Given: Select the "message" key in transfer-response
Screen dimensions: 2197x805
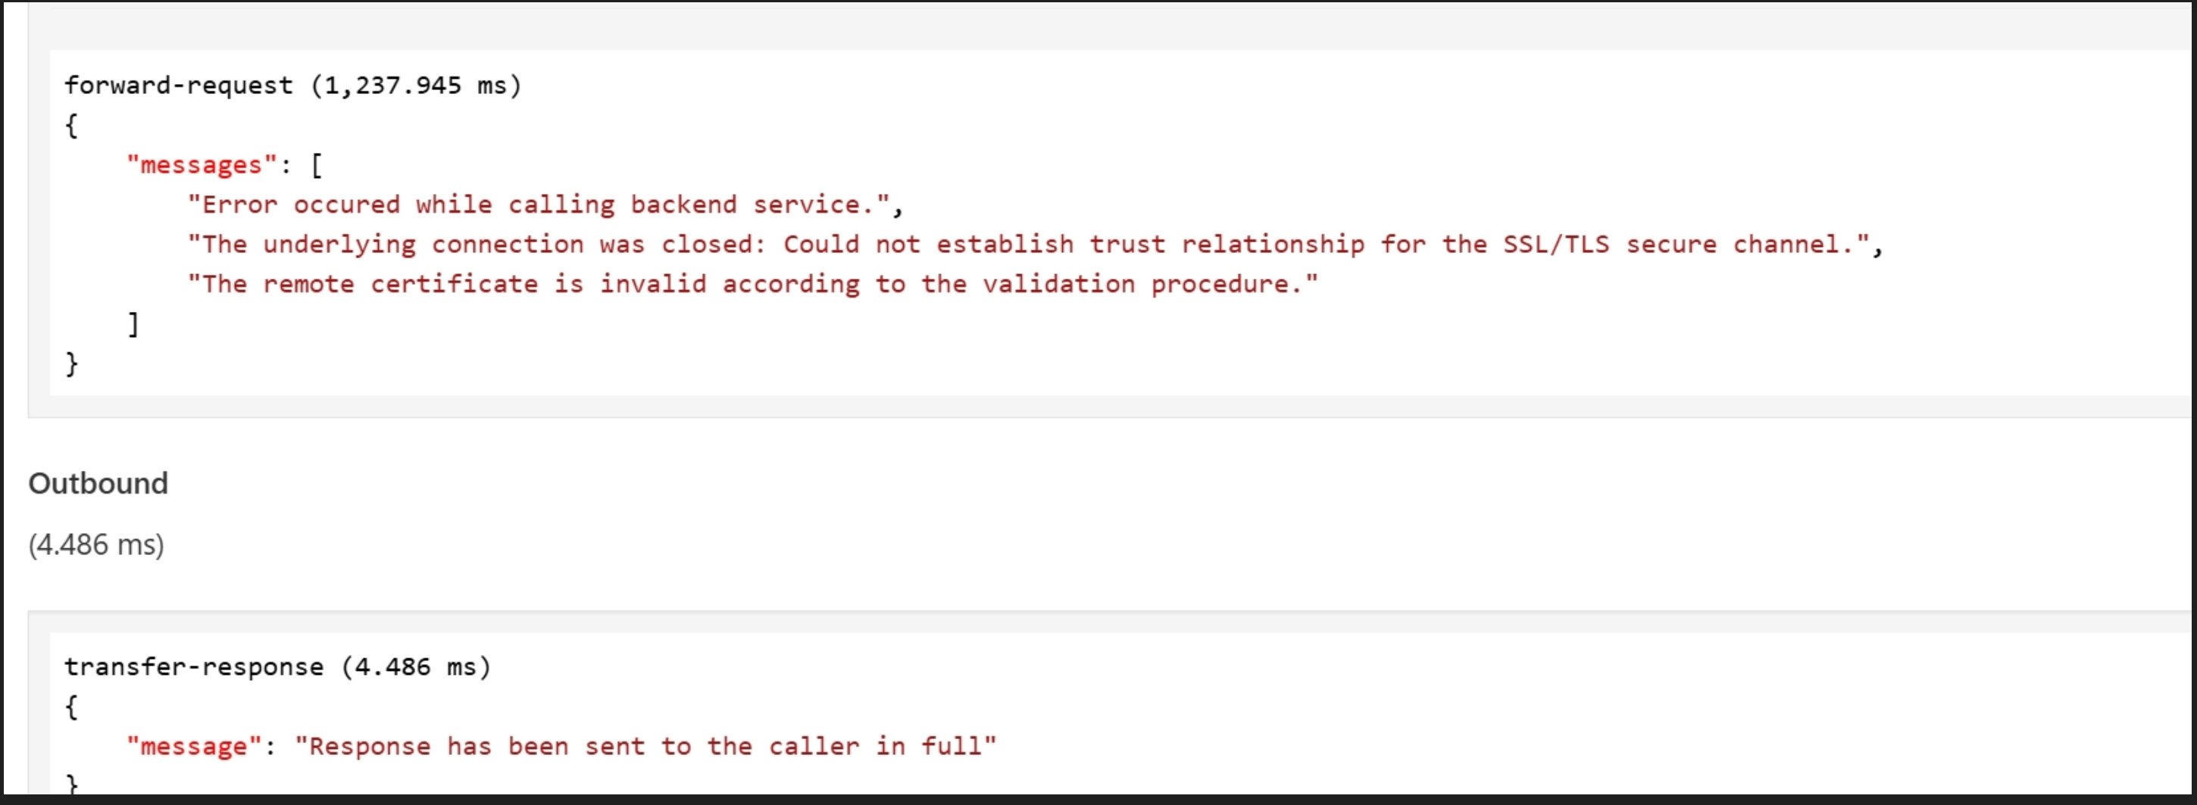Looking at the screenshot, I should pyautogui.click(x=194, y=746).
